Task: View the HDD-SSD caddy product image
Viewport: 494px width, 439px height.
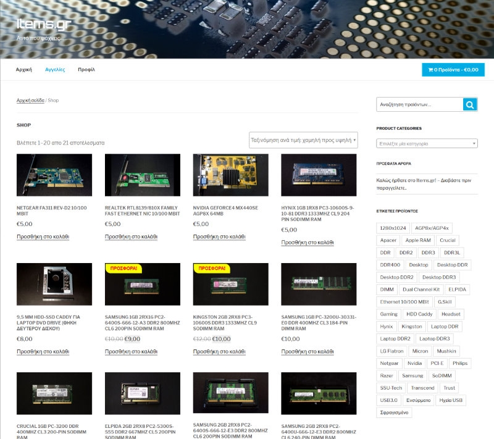Action: coord(54,285)
